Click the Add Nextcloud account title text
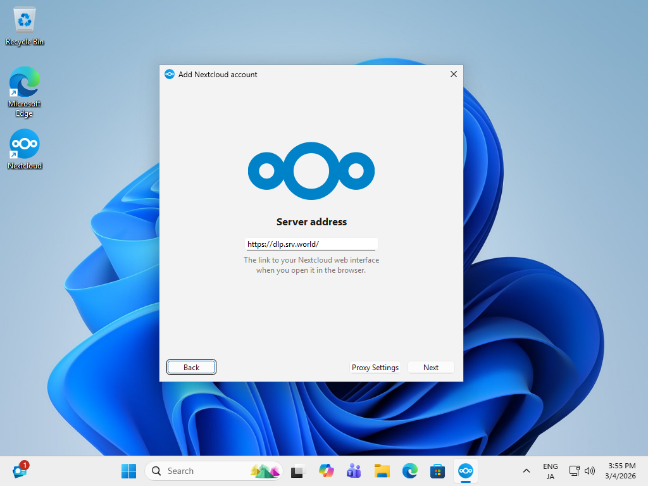Viewport: 648px width, 486px height. (218, 75)
